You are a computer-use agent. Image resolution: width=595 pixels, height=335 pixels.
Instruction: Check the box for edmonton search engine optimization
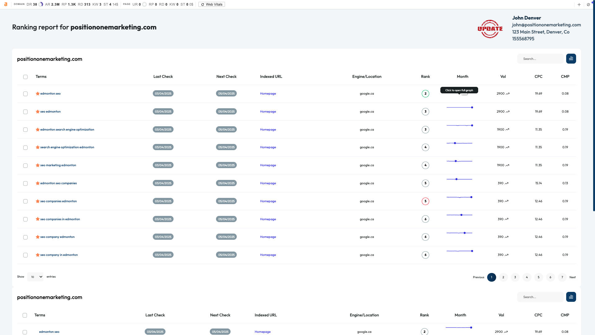[x=25, y=130]
